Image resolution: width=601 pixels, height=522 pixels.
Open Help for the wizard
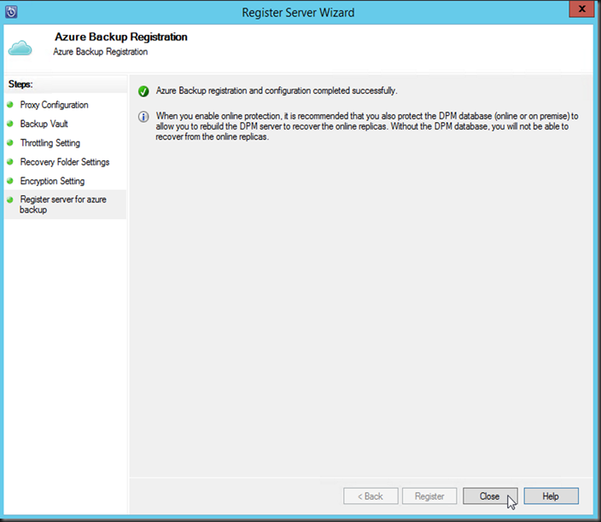click(x=551, y=496)
